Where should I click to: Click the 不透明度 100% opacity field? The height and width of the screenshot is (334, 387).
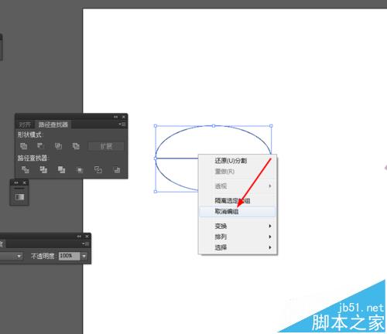(x=69, y=256)
